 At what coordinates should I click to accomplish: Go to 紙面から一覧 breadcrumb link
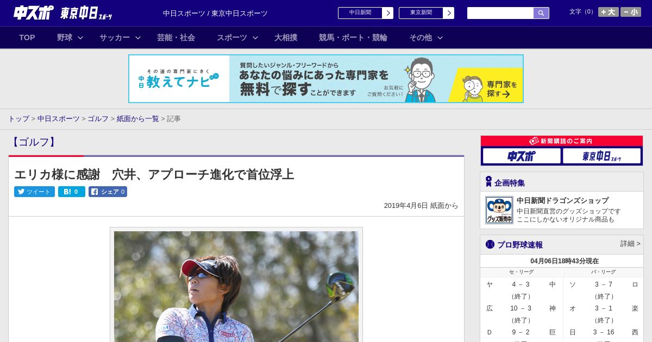tap(138, 118)
